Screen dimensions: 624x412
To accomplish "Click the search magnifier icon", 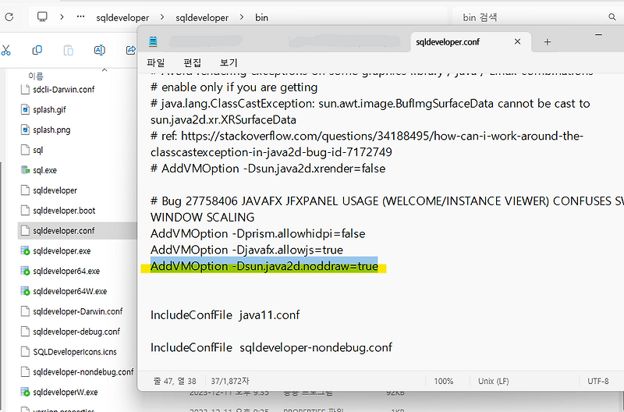I will (612, 16).
